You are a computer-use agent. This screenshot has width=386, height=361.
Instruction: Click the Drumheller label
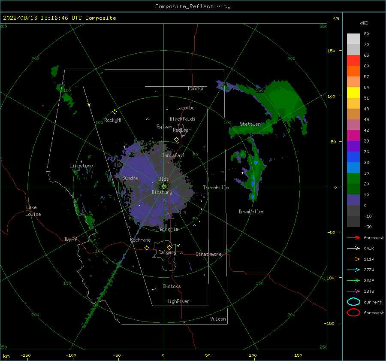tap(251, 212)
